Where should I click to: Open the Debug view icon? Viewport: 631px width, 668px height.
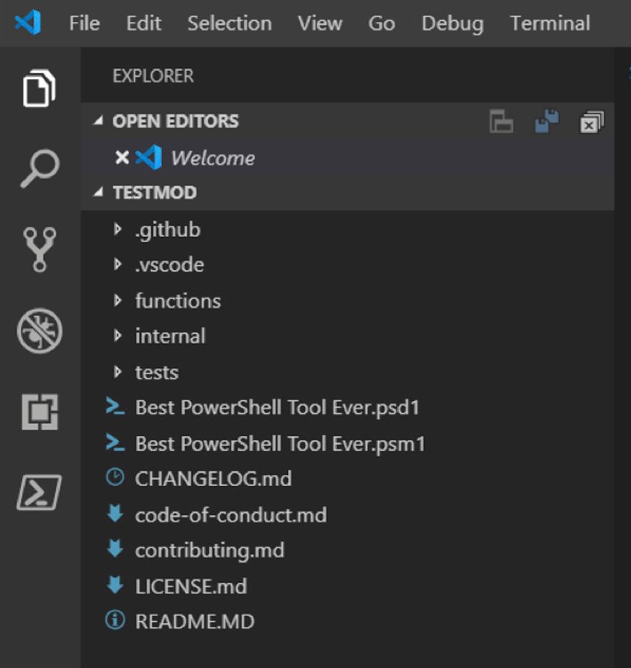[39, 332]
